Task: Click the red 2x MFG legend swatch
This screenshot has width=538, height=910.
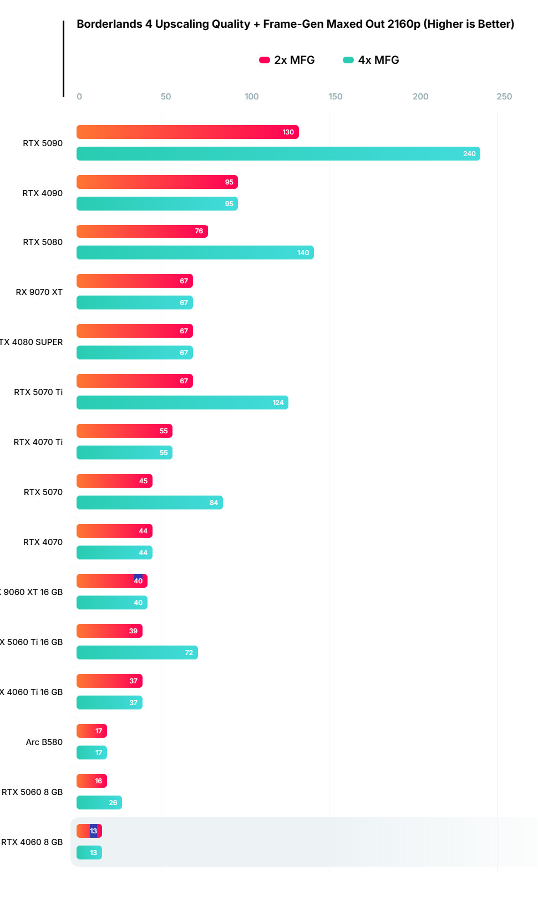Action: [265, 60]
